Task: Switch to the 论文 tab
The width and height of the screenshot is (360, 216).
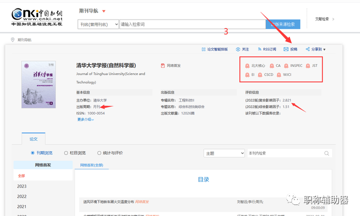Action: (x=33, y=139)
